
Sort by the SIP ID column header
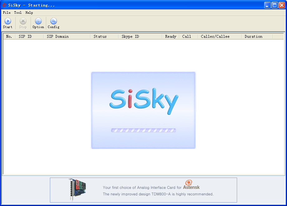[x=30, y=37]
